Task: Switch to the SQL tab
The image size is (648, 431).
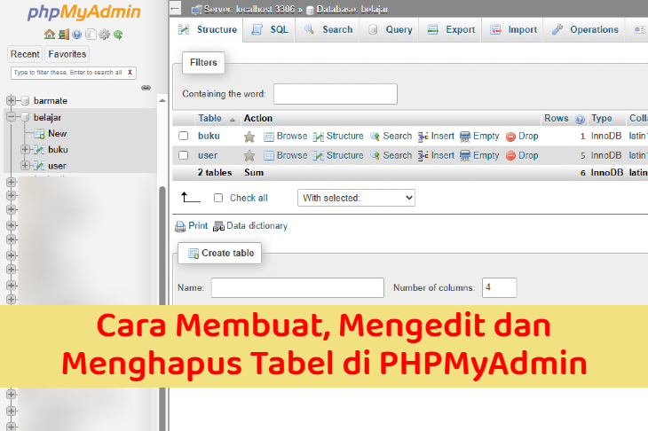Action: 270,30
